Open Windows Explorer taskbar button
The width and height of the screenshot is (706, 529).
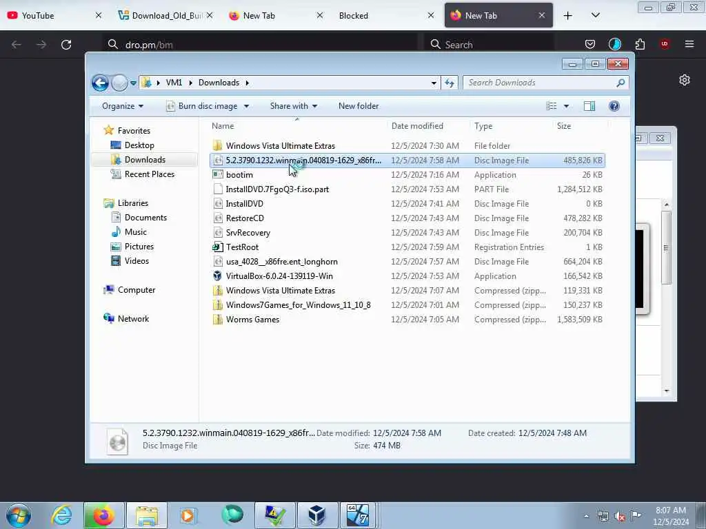tap(146, 515)
